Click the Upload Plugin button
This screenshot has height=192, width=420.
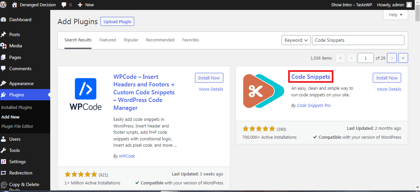click(x=117, y=22)
